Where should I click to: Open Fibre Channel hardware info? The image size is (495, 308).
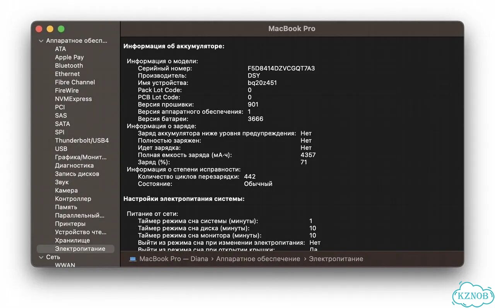point(75,82)
